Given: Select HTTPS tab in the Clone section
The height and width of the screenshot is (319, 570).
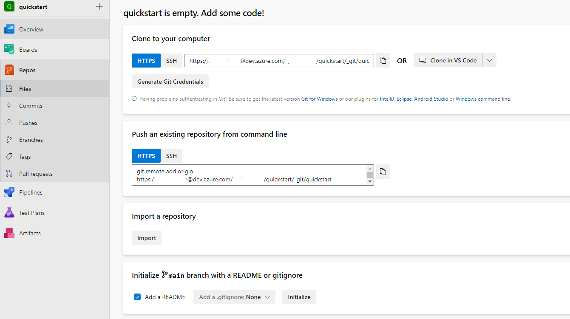Looking at the screenshot, I should pyautogui.click(x=146, y=60).
